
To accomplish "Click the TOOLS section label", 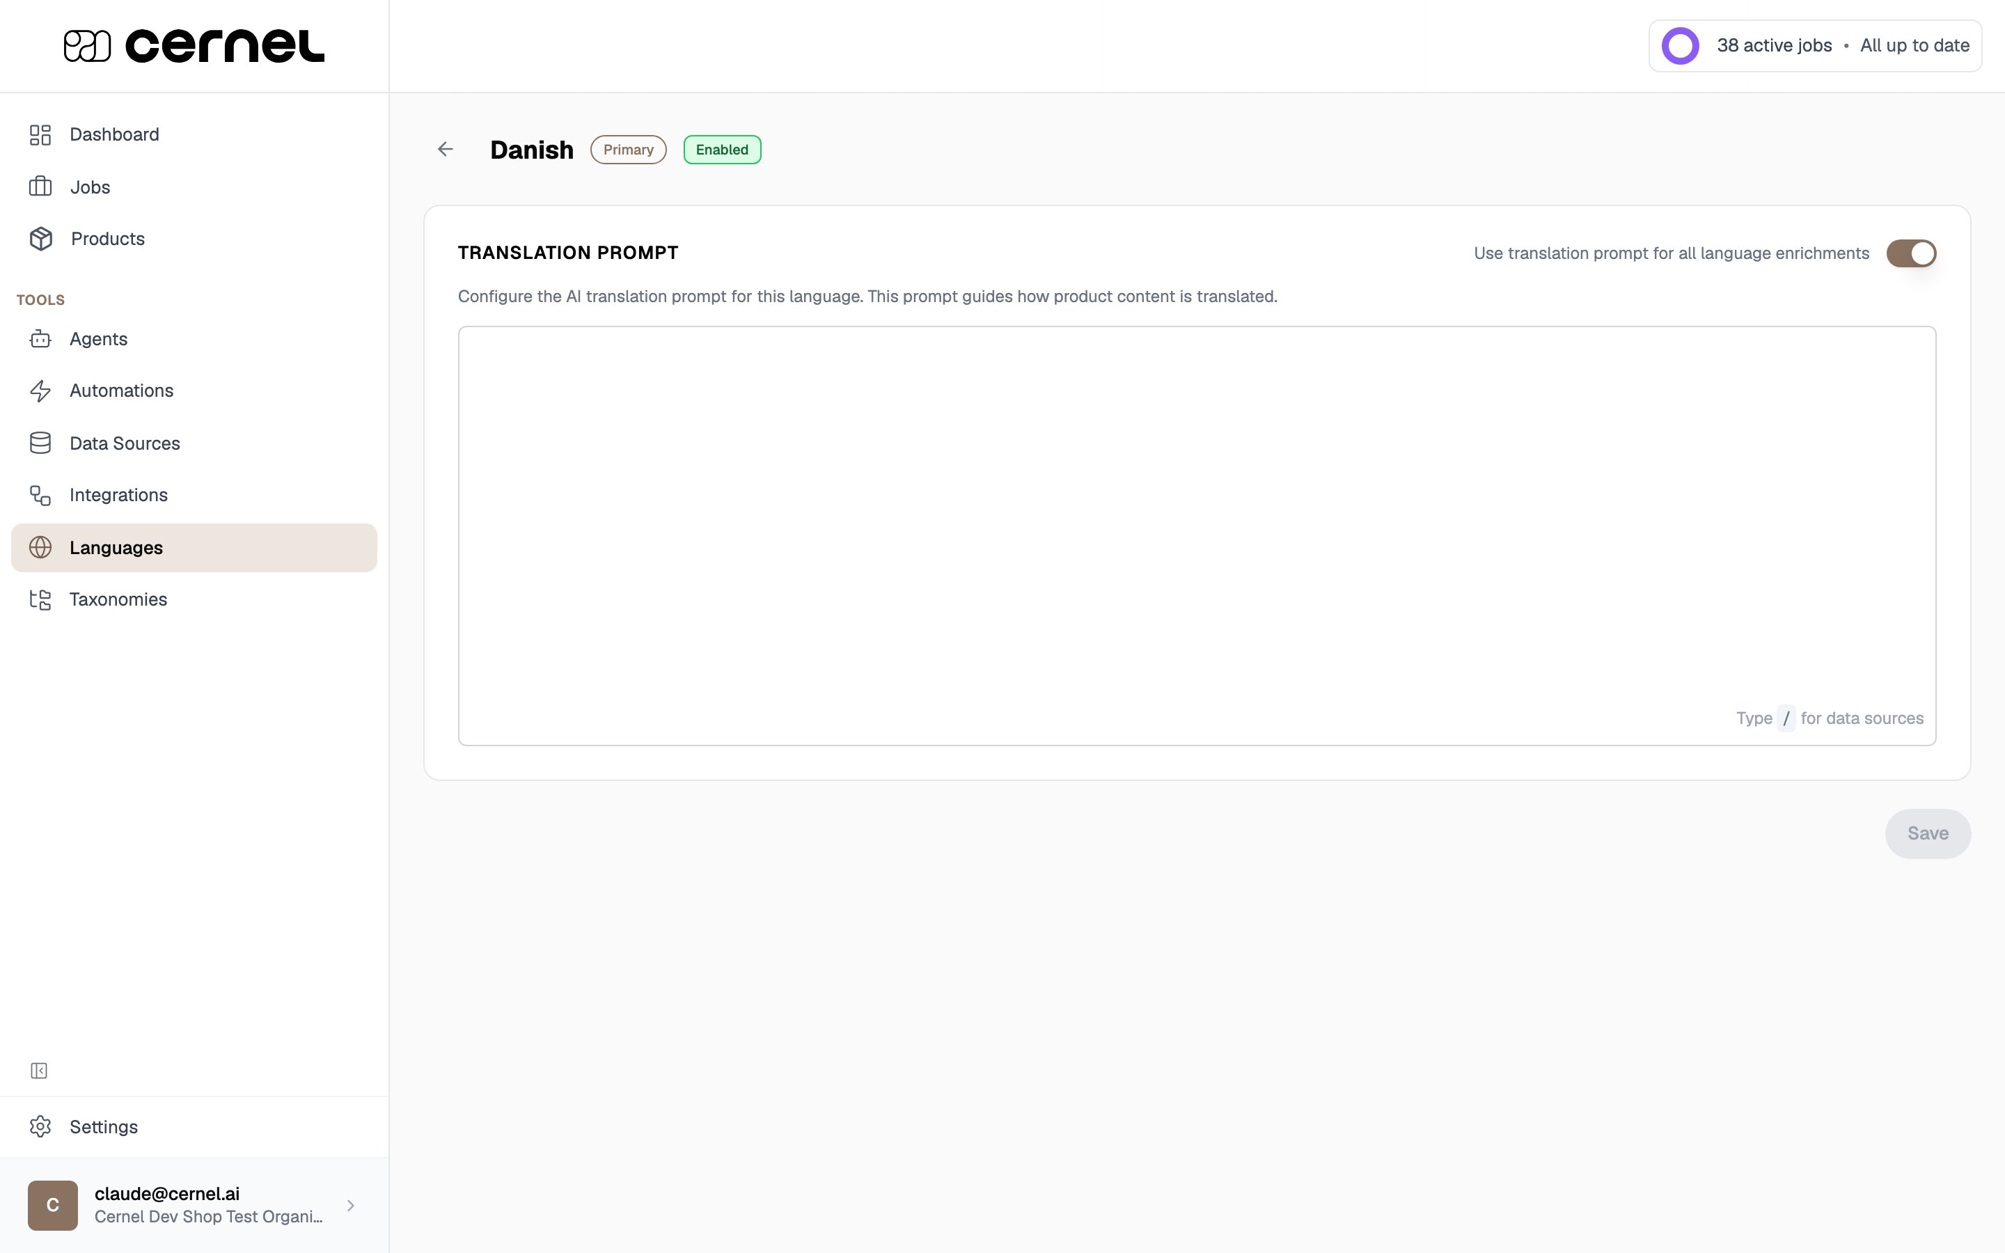I will click(40, 300).
